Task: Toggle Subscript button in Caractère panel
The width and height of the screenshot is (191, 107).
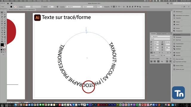Action: click(162, 53)
